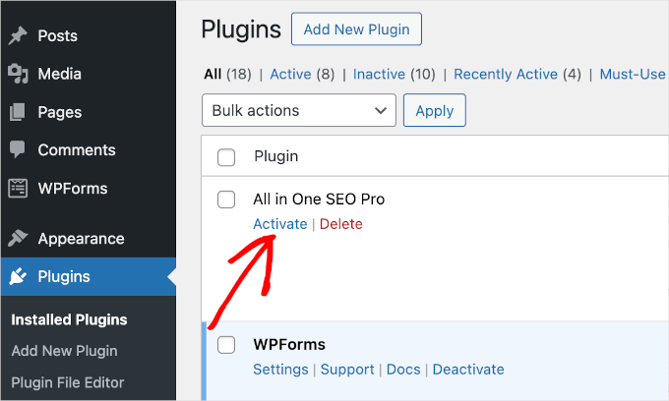The image size is (669, 401).
Task: Click the Appearance paintbrush icon
Action: pos(18,239)
